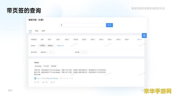The width and height of the screenshot is (173, 96).
Task: Select the 类目三 category filter
Action: click(67, 40)
